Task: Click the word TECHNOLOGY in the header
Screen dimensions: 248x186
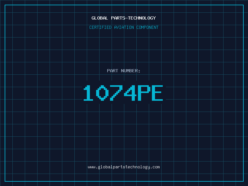Action: [142, 18]
